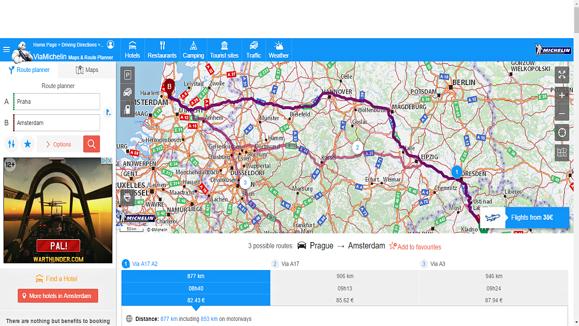Click destination marker B on map
579x326 pixels.
click(169, 87)
